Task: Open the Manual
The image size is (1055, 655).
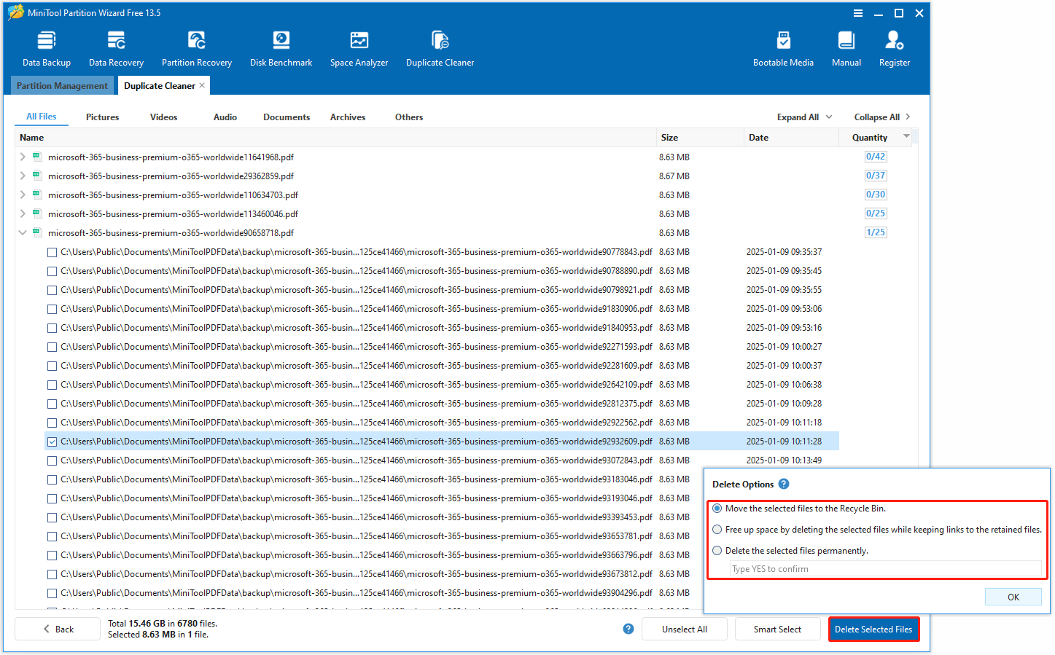Action: tap(846, 47)
